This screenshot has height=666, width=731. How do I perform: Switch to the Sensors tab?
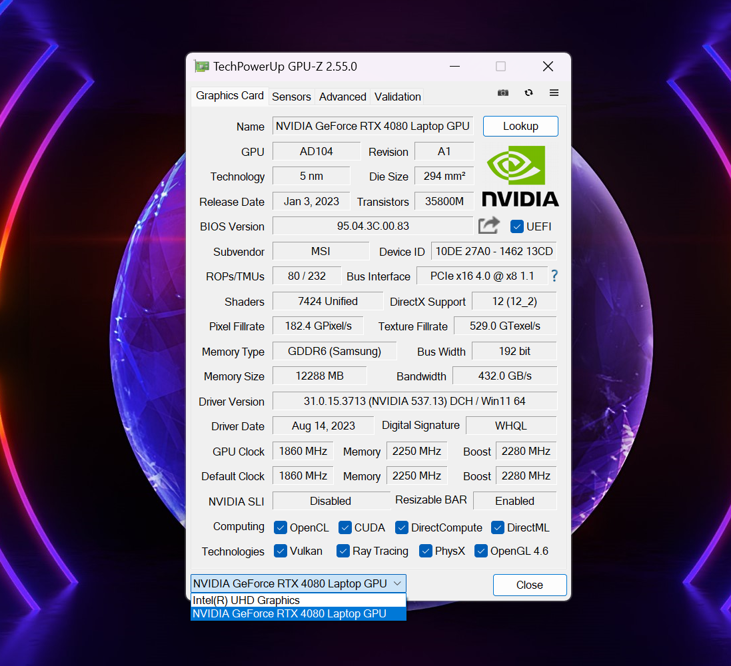[291, 97]
